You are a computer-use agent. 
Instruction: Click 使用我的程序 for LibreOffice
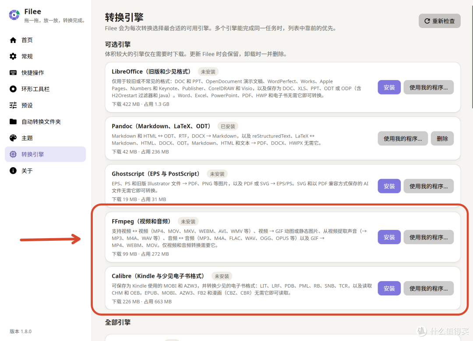(x=428, y=88)
